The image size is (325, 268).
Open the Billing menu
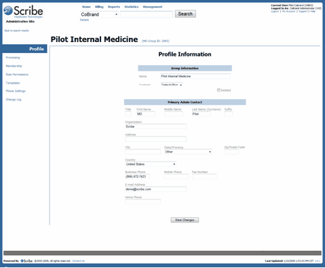(x=99, y=7)
